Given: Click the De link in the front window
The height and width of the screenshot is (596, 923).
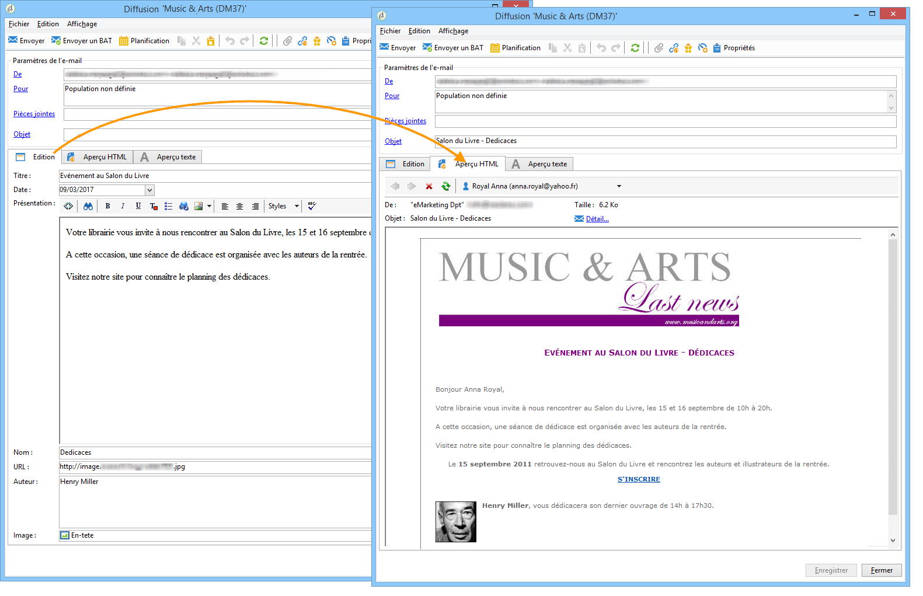Looking at the screenshot, I should point(389,81).
